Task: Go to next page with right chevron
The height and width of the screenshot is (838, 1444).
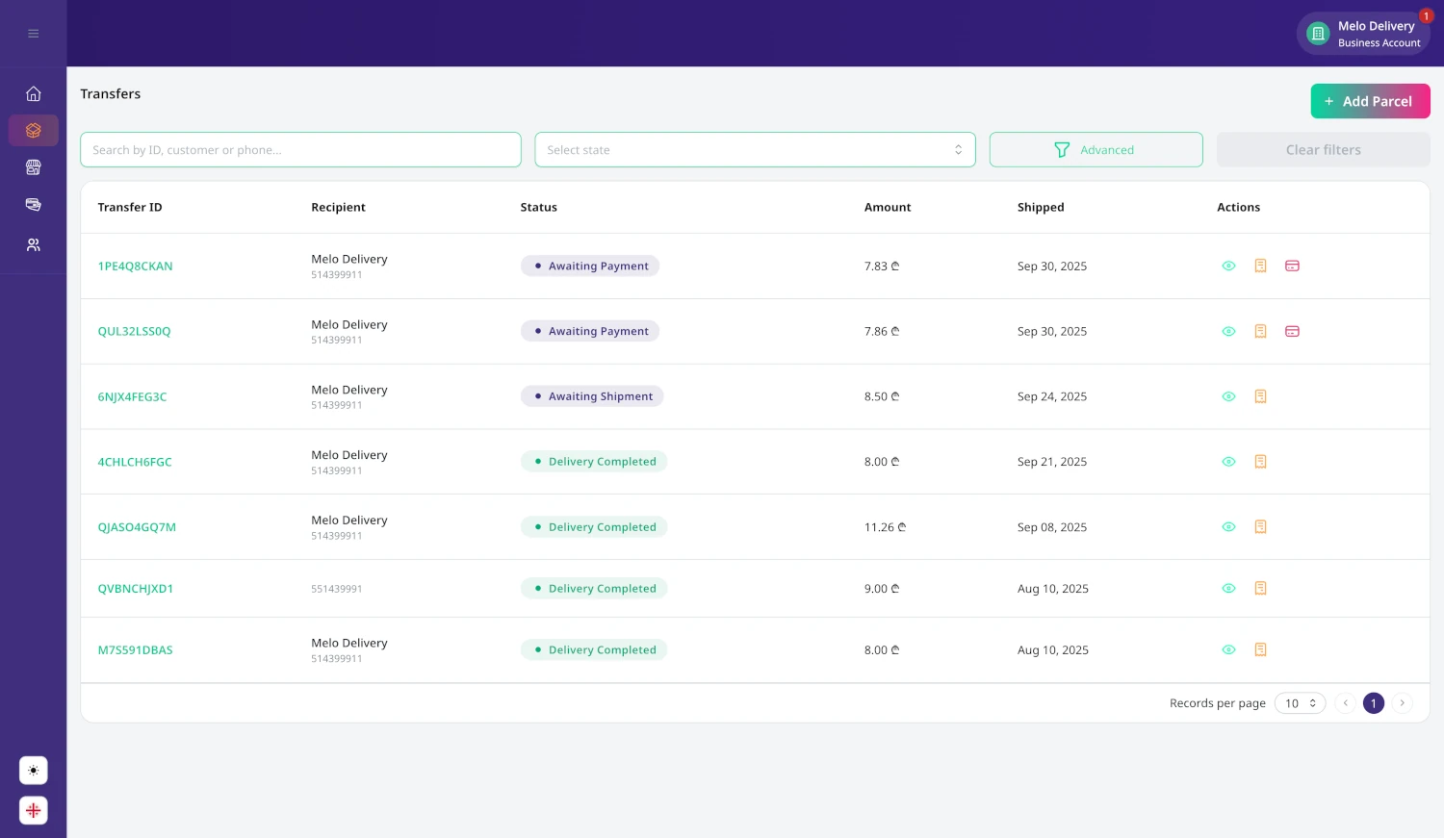Action: coord(1403,703)
